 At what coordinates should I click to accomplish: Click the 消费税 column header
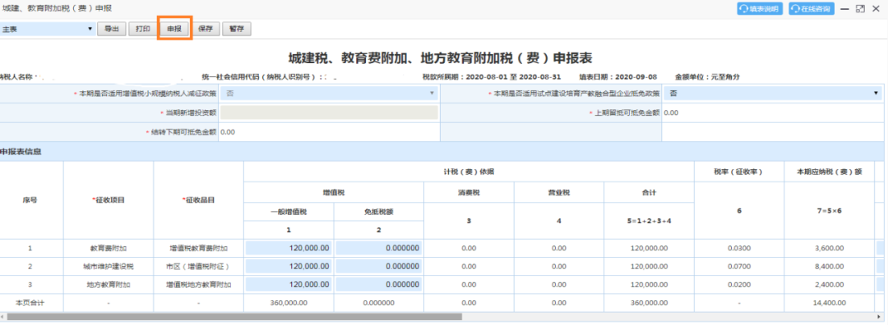pos(469,193)
